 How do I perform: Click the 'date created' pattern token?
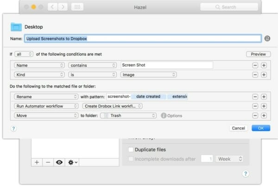click(149, 97)
